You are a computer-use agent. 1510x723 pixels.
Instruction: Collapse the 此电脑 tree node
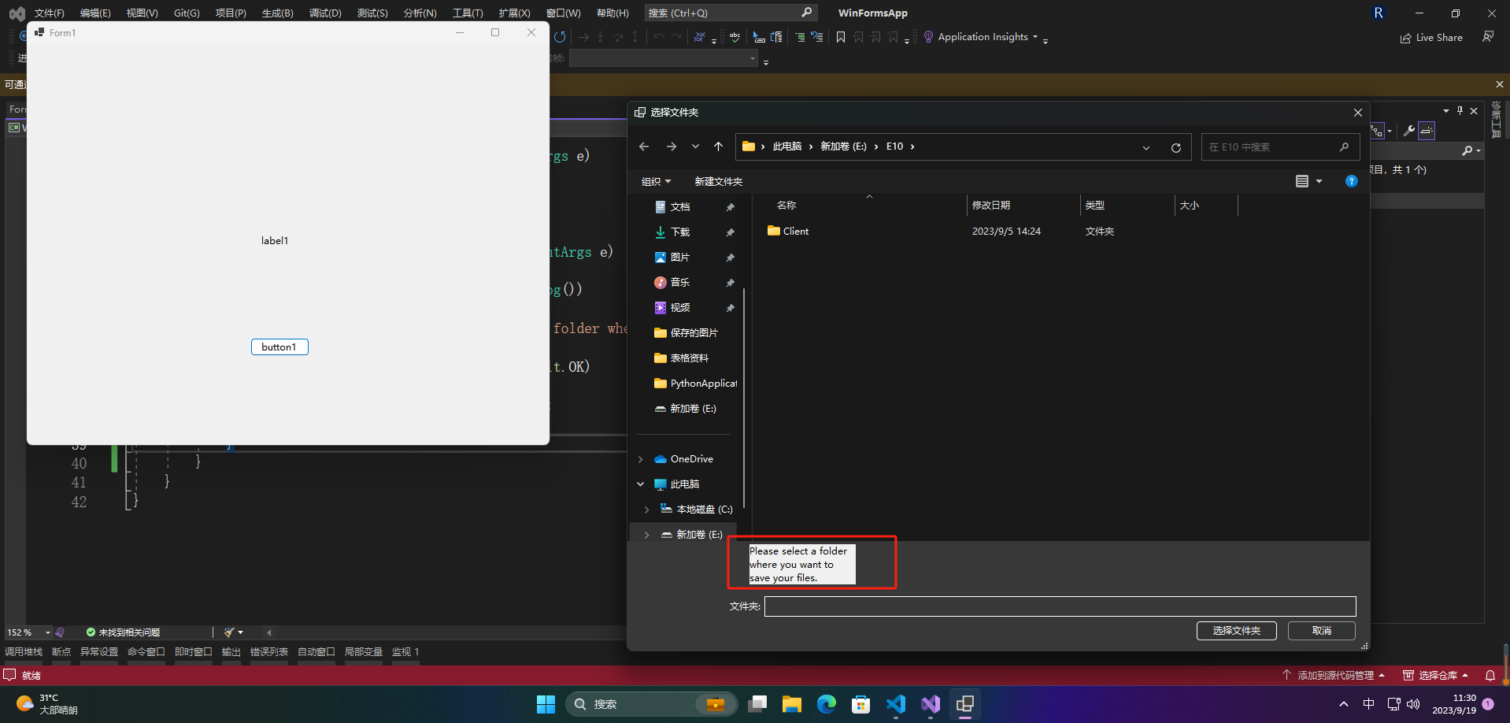pyautogui.click(x=640, y=484)
